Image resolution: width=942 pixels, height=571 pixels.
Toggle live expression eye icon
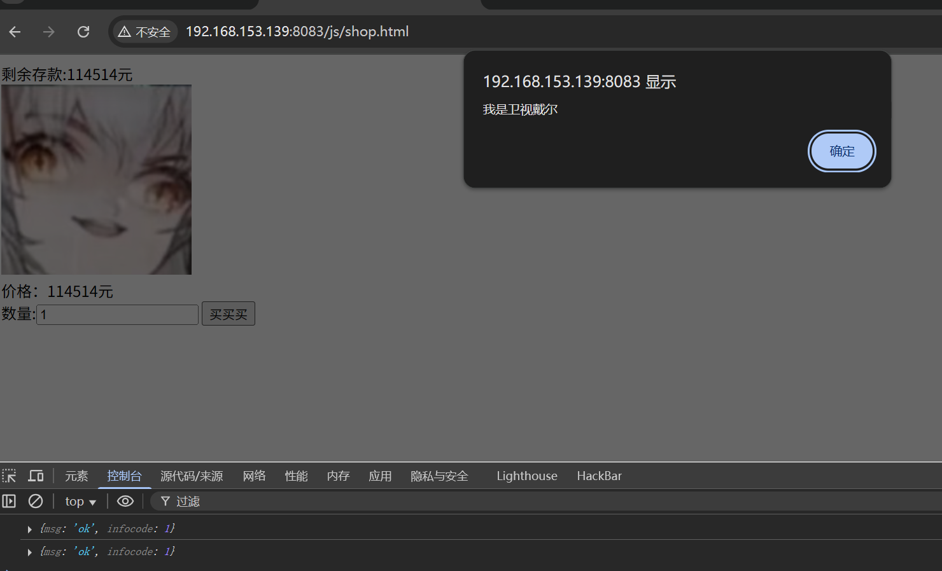coord(125,501)
